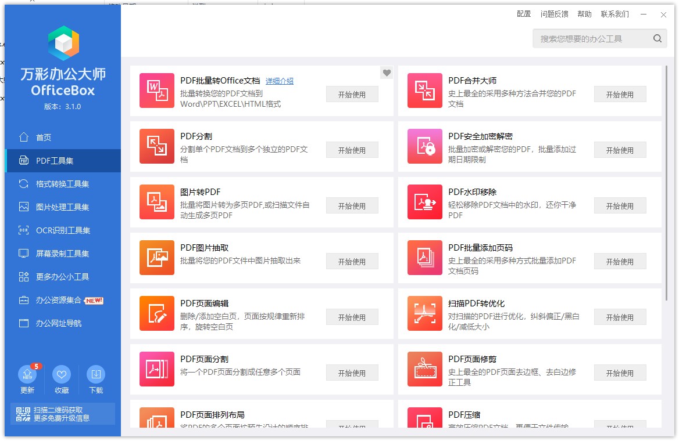The width and height of the screenshot is (679, 441).
Task: Click the 扫描PDF转优化 tool icon
Action: point(425,313)
